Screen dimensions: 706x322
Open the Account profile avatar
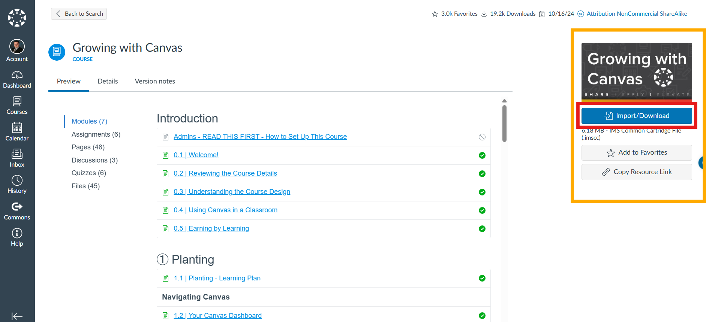17,46
